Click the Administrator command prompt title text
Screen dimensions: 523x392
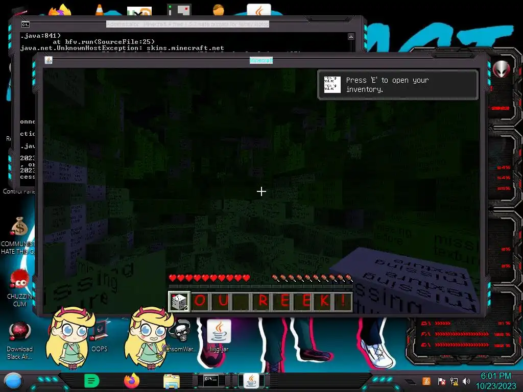pyautogui.click(x=187, y=24)
